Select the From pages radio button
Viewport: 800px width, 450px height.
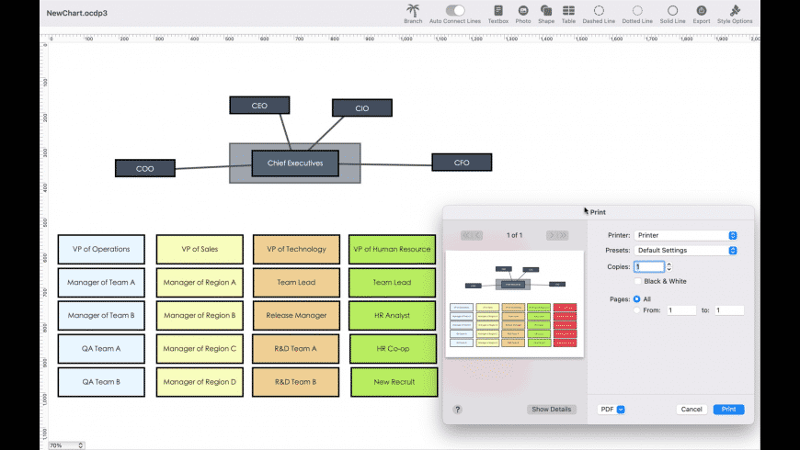pyautogui.click(x=636, y=309)
